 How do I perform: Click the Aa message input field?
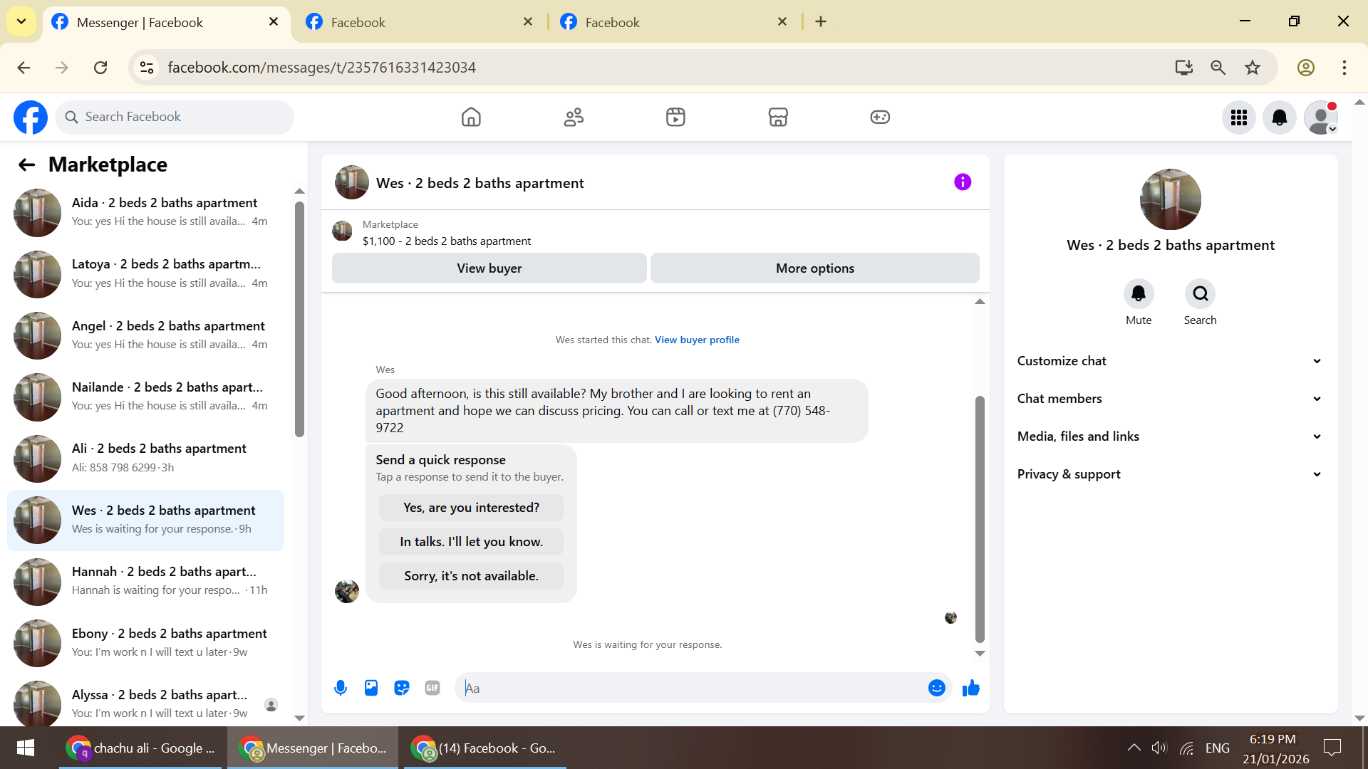pyautogui.click(x=691, y=688)
